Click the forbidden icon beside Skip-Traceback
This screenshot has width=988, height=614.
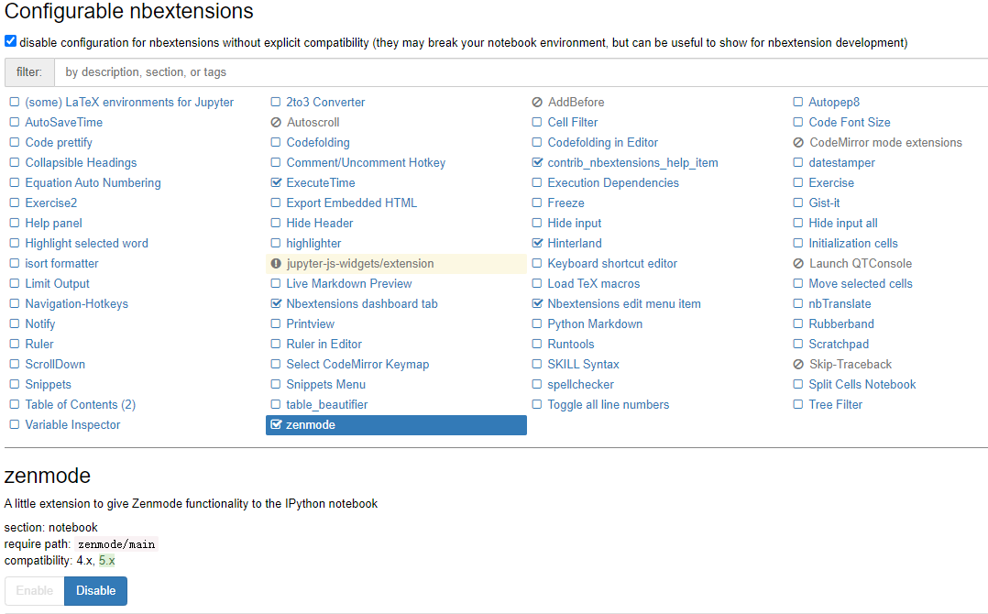click(798, 364)
